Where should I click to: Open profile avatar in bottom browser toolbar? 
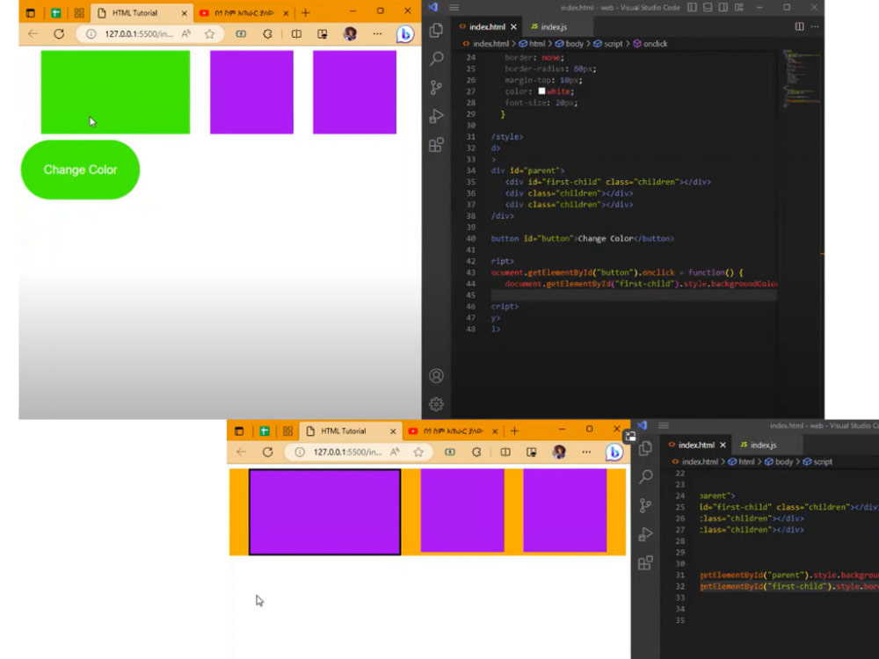pos(559,453)
